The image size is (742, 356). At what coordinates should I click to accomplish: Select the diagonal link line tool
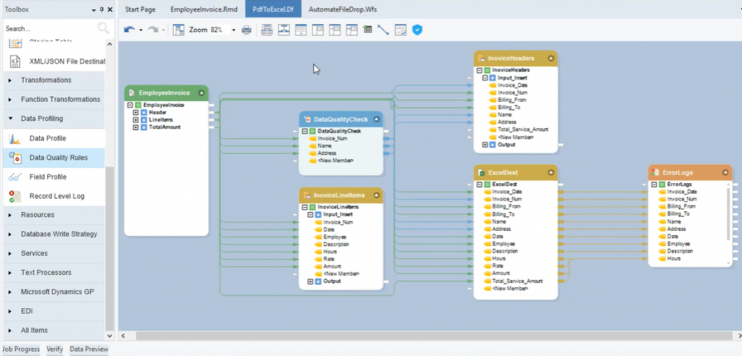(383, 30)
